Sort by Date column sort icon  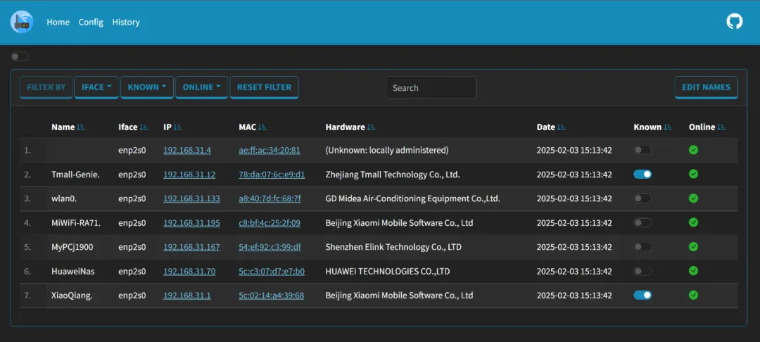tap(562, 127)
